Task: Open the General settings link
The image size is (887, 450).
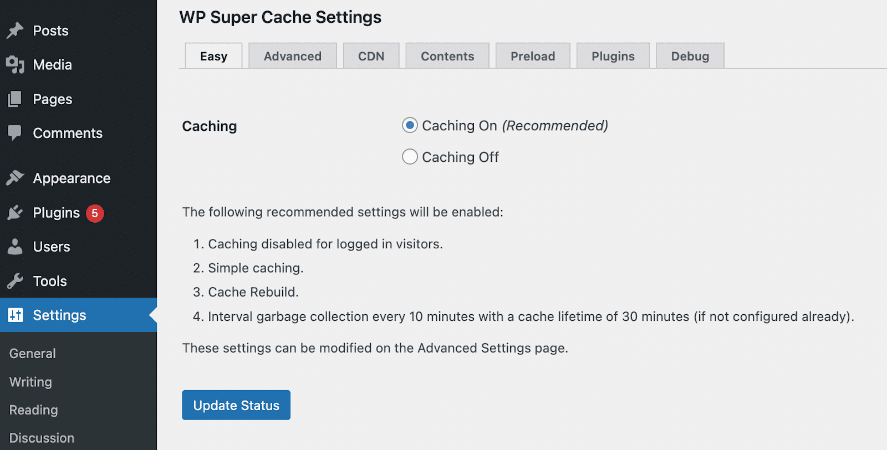Action: coord(32,353)
